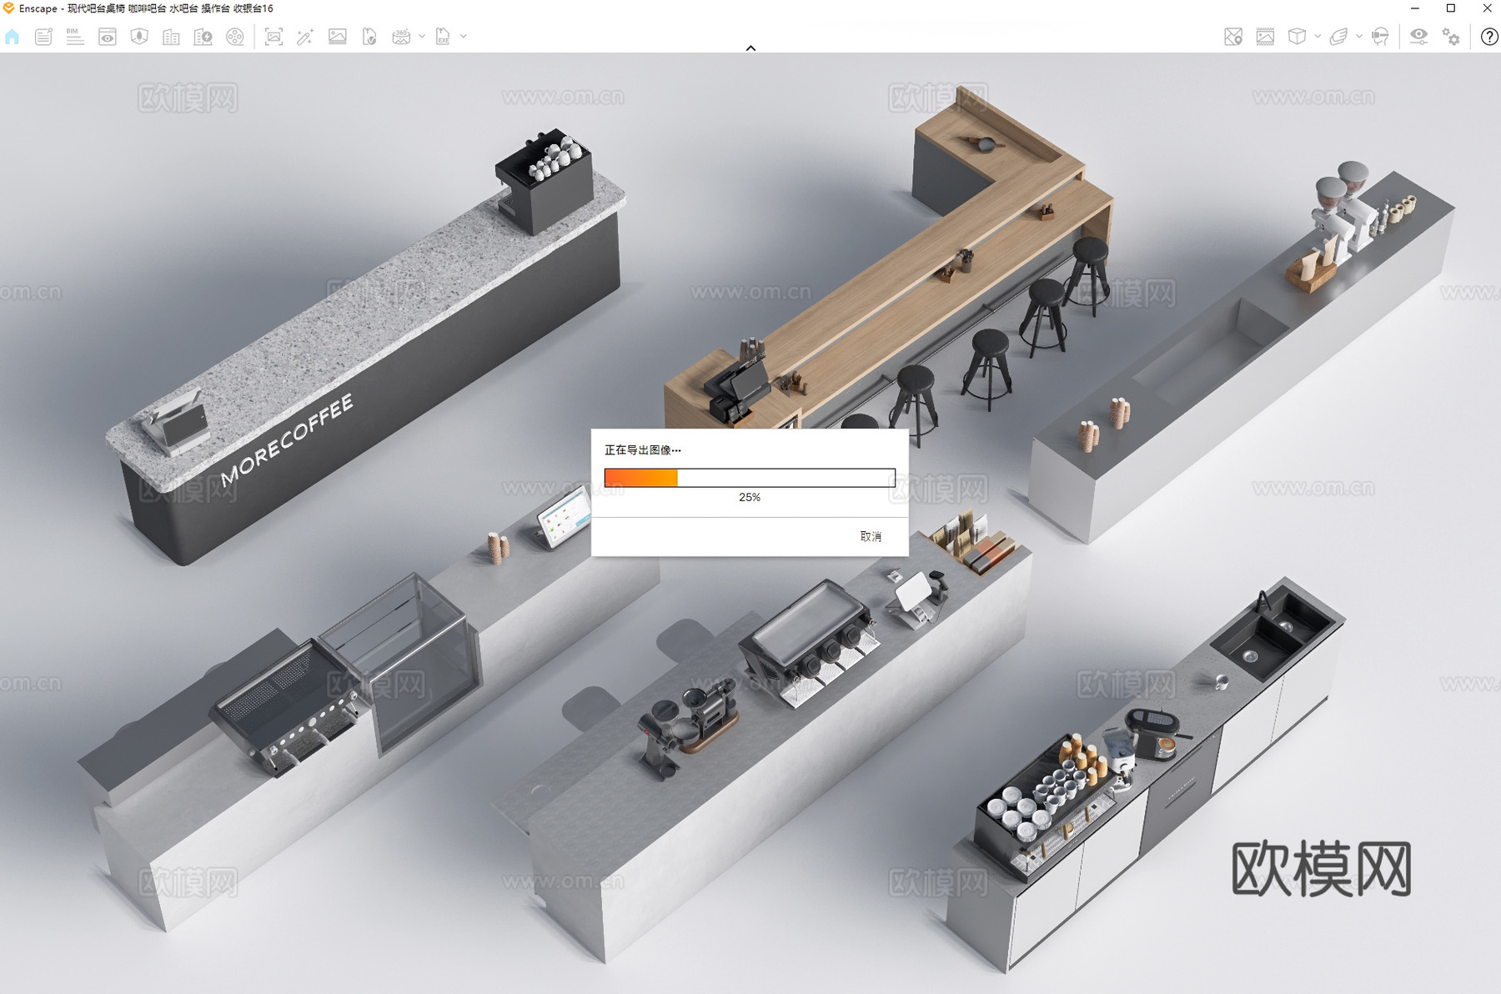This screenshot has width=1501, height=994.
Task: Click the wing fly mode icon
Action: [1338, 37]
